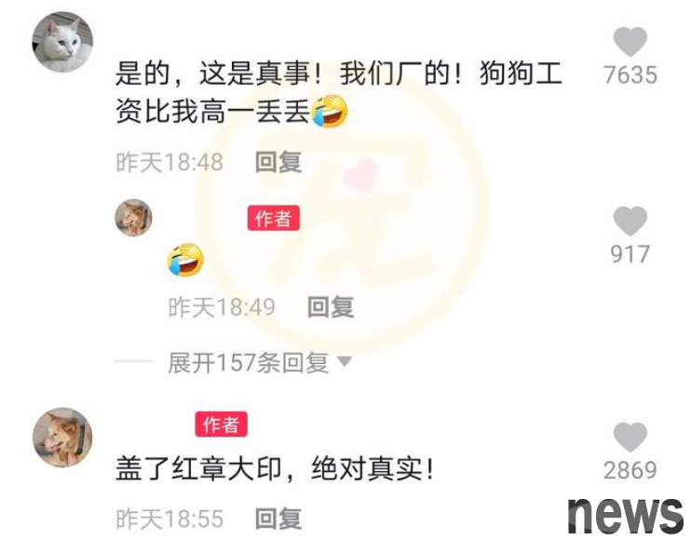691x539 pixels.
Task: Reply to the comment posted 昨天18:48
Action: point(278,162)
